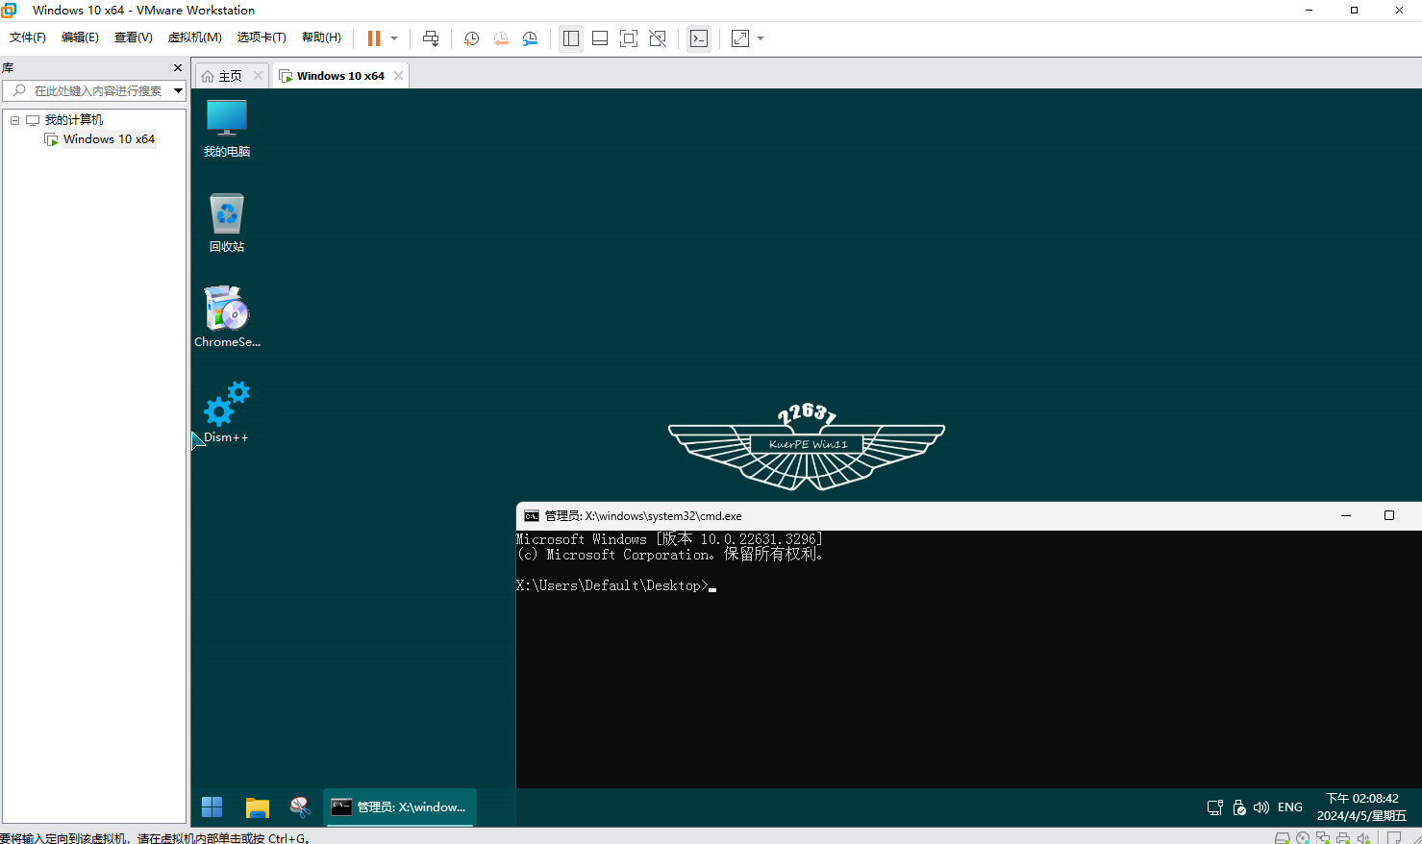The height and width of the screenshot is (844, 1422).
Task: Click the network adapter status icon
Action: (x=1323, y=838)
